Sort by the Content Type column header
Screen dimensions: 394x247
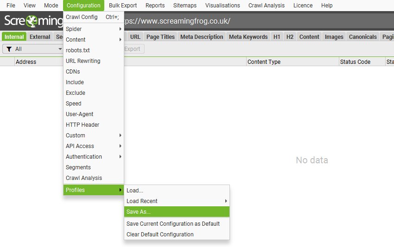pyautogui.click(x=292, y=62)
